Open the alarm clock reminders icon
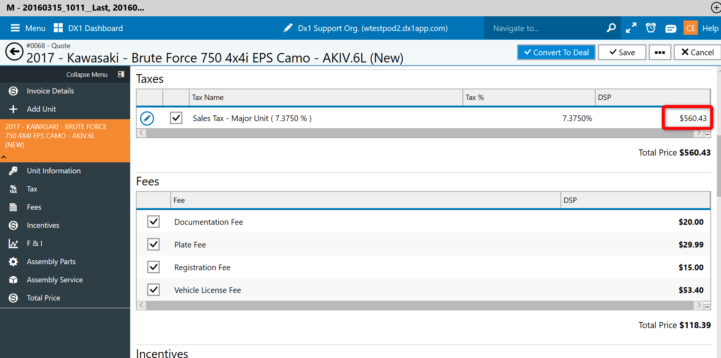The image size is (721, 358). click(x=651, y=28)
